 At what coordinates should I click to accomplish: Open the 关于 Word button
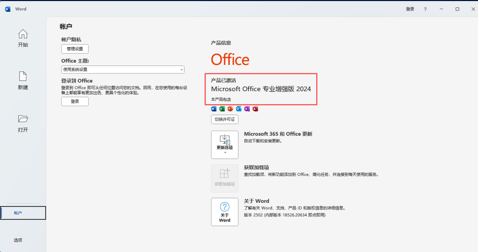point(225,212)
